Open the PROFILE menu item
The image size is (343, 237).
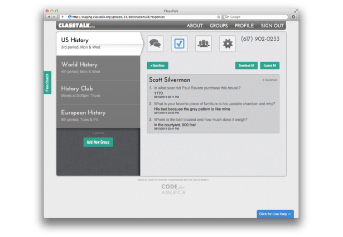pos(244,26)
